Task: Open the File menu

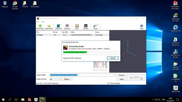Action: point(38,22)
